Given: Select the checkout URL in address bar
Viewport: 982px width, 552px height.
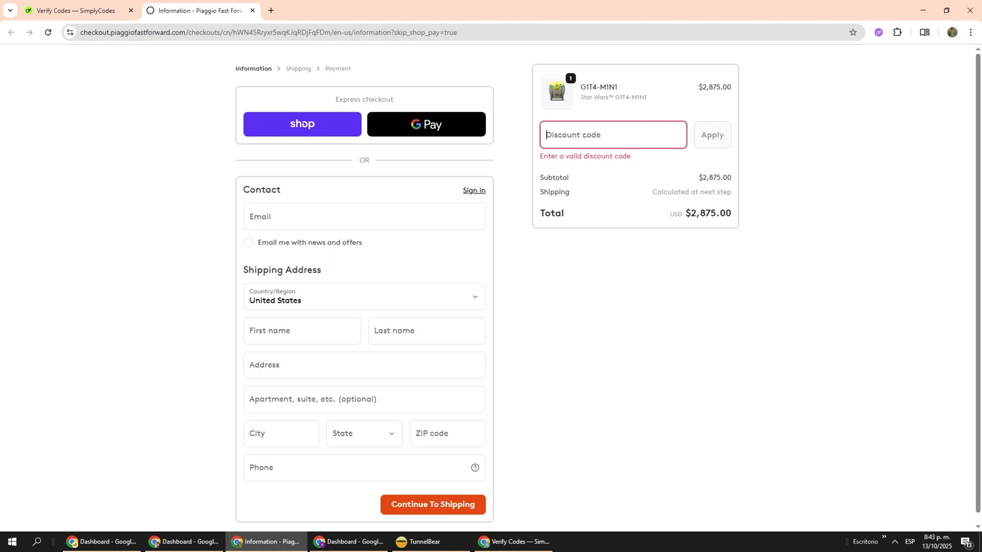Looking at the screenshot, I should [268, 32].
